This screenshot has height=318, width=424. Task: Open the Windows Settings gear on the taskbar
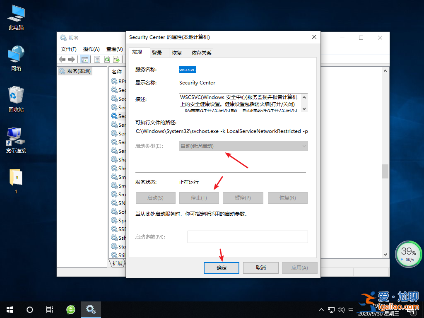pos(91,309)
